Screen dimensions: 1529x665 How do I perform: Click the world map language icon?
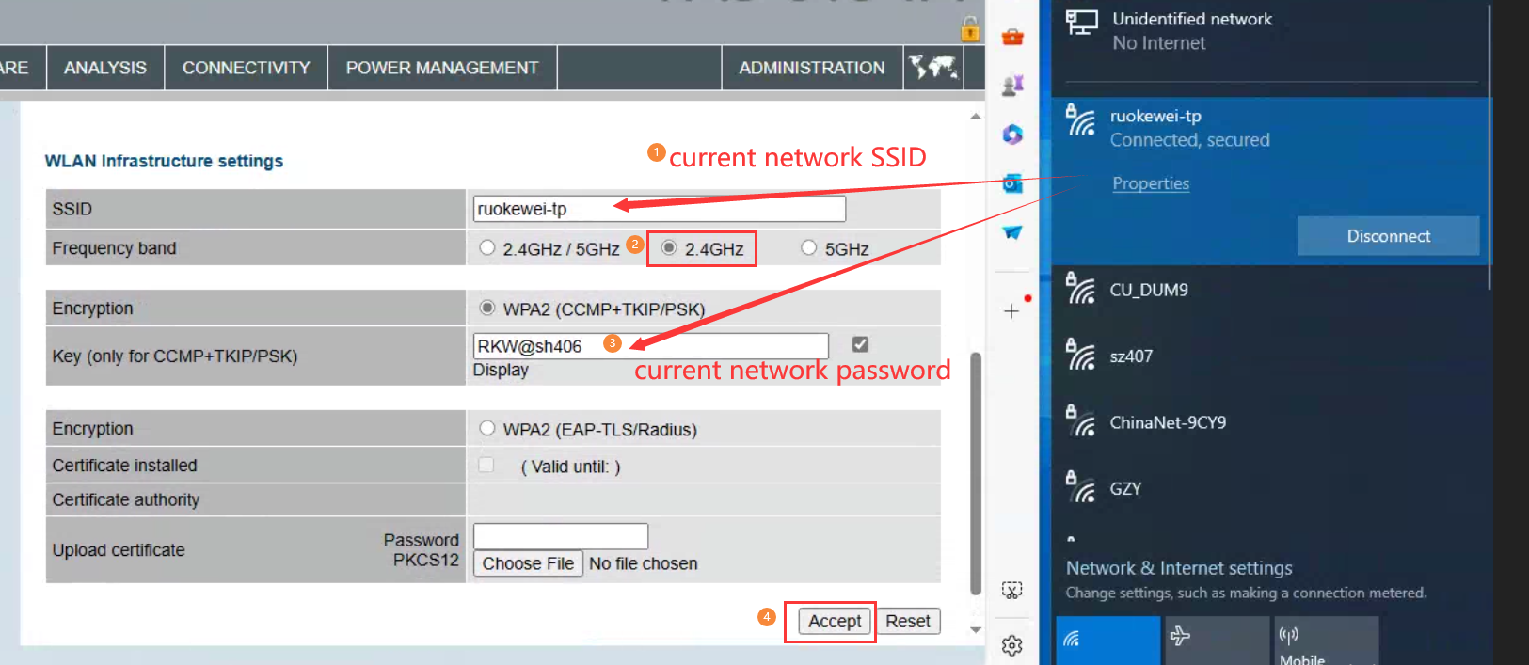point(932,68)
